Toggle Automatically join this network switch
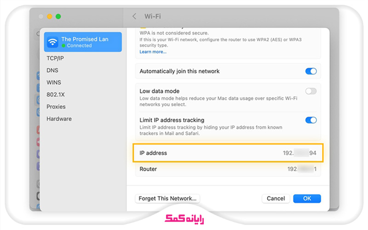 tap(311, 71)
